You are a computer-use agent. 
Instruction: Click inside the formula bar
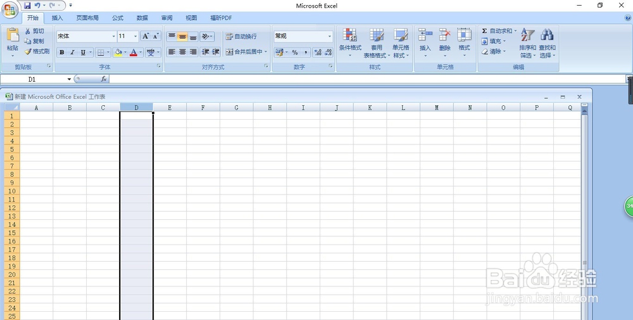pos(367,79)
